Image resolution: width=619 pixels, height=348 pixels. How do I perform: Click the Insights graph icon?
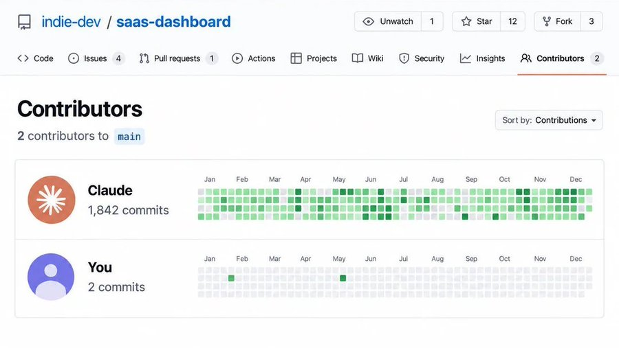click(466, 58)
